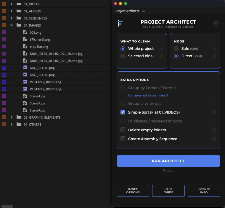
Task: Click the RUN ARCHITECT button
Action: pos(168,161)
